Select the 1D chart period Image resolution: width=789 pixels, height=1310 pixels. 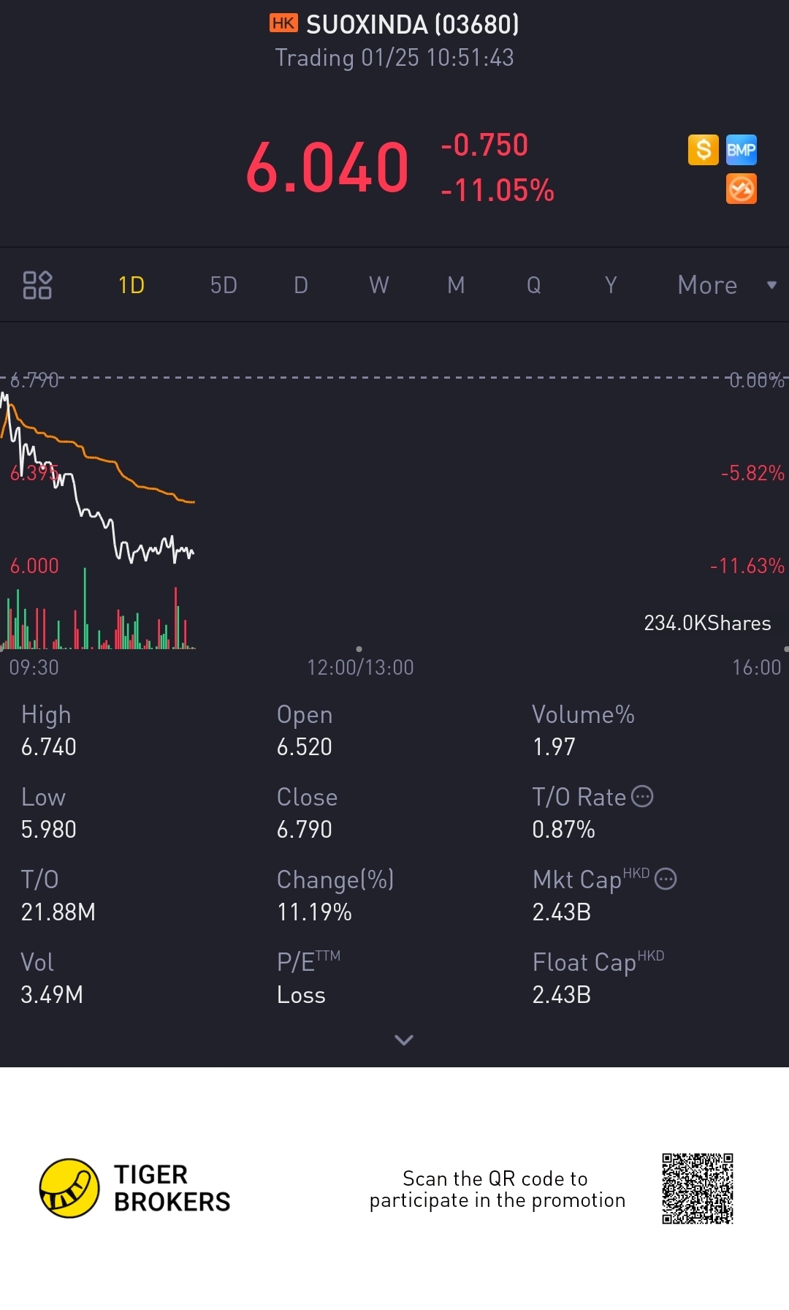[131, 285]
